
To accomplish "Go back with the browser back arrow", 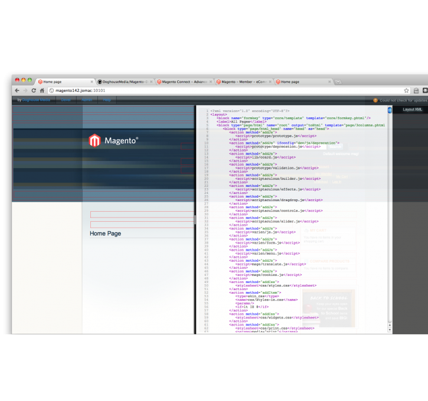I will pos(17,90).
